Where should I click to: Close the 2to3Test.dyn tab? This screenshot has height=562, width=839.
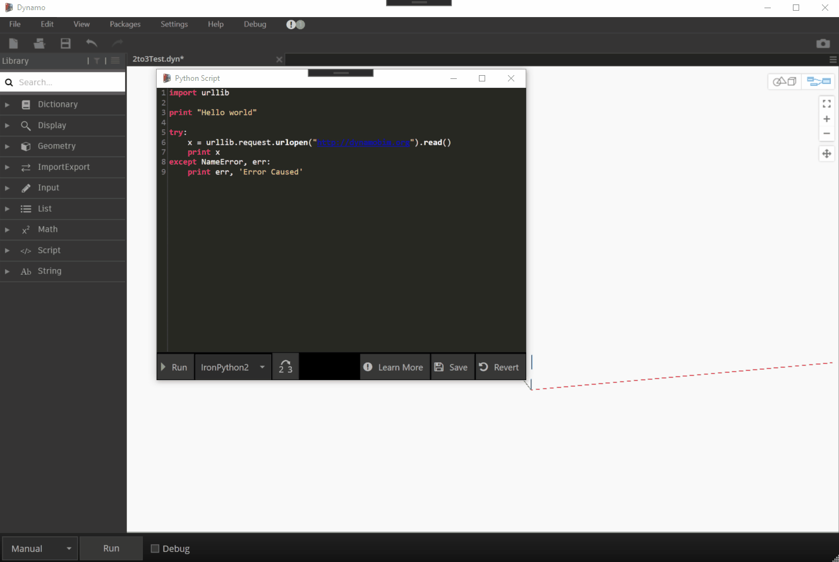click(x=279, y=59)
